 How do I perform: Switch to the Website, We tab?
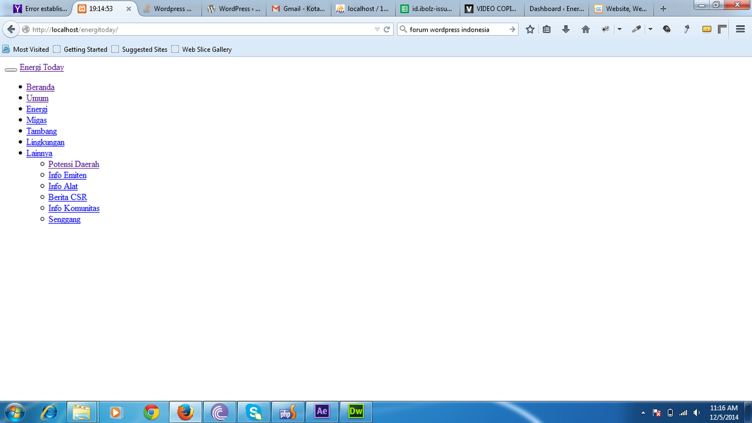coord(620,9)
